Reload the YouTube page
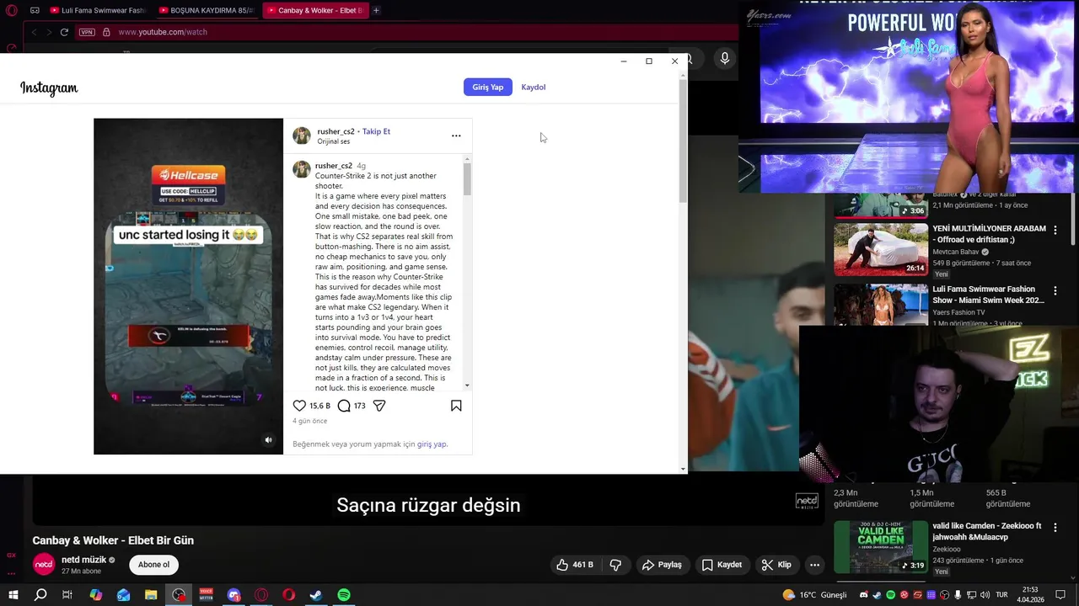The image size is (1079, 606). (64, 32)
